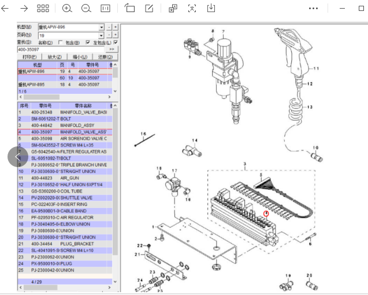Click the edit image pencil icon

pyautogui.click(x=148, y=9)
